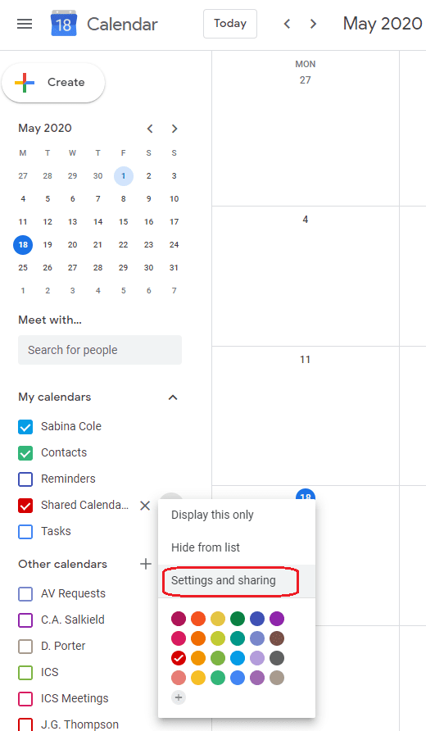
Task: Create a new event with Create button
Action: [53, 83]
